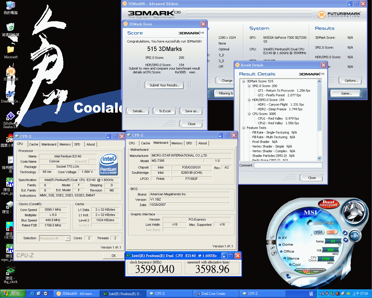The width and height of the screenshot is (372, 298).
Task: Click the Game button in 3DMark06
Action: click(346, 93)
